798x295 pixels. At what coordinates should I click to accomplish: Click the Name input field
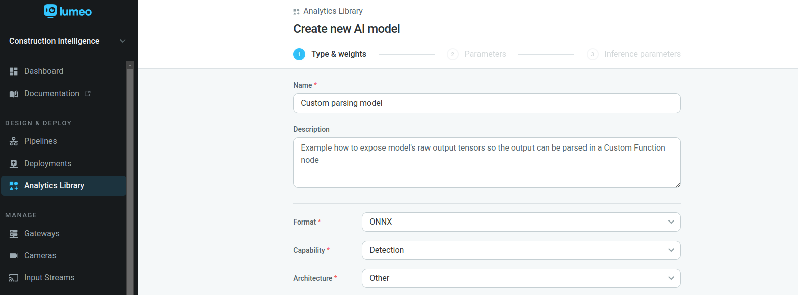point(487,103)
